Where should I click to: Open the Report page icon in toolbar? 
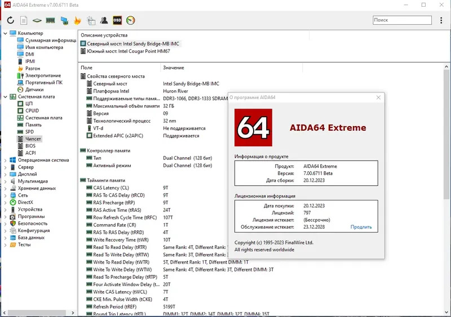pos(24,20)
